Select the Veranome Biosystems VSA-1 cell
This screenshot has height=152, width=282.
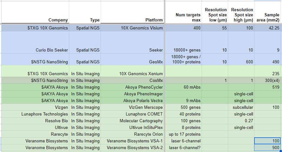pyautogui.click(x=132, y=141)
